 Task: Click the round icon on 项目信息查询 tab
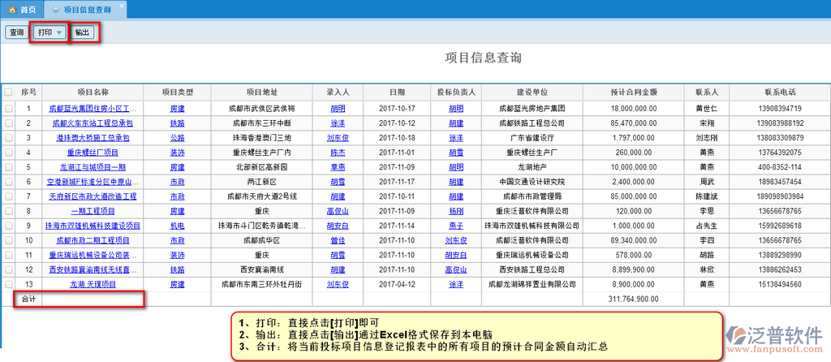[54, 9]
